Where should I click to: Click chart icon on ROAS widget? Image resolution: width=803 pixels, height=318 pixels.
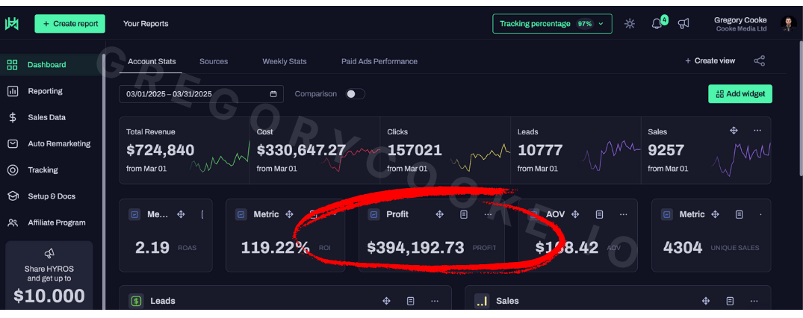pyautogui.click(x=134, y=214)
